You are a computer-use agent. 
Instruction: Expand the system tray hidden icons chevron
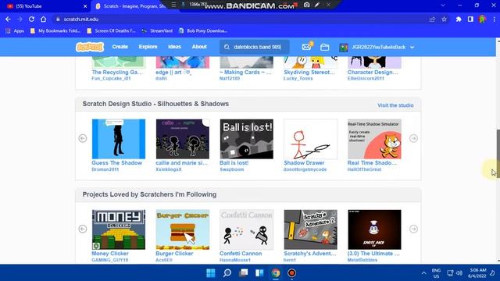pyautogui.click(x=423, y=273)
